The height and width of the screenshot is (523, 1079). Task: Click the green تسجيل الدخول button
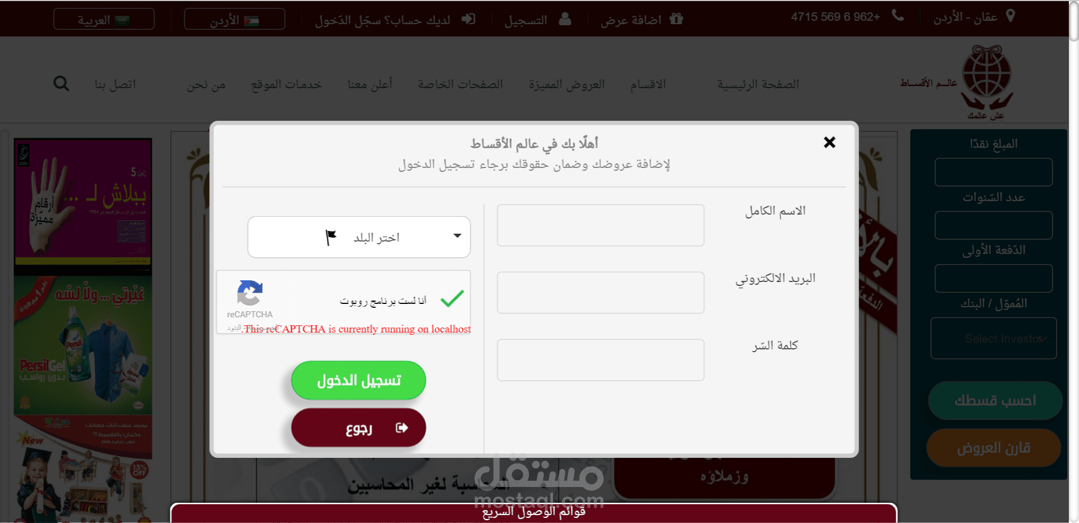359,380
